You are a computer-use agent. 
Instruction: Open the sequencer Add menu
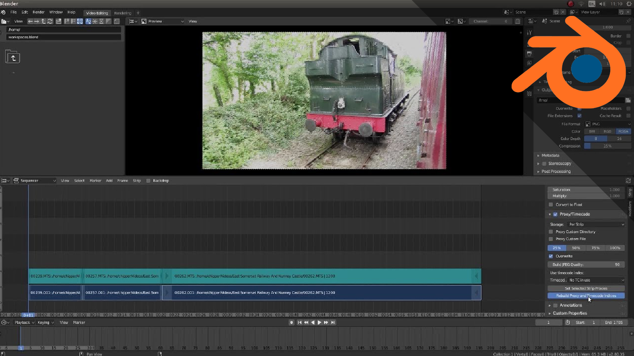click(x=109, y=181)
